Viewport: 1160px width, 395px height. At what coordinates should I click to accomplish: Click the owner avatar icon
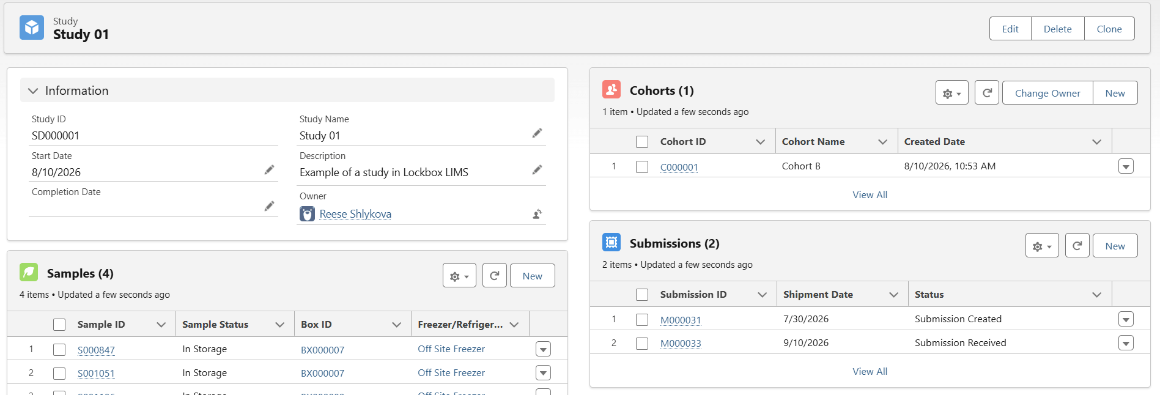coord(307,214)
